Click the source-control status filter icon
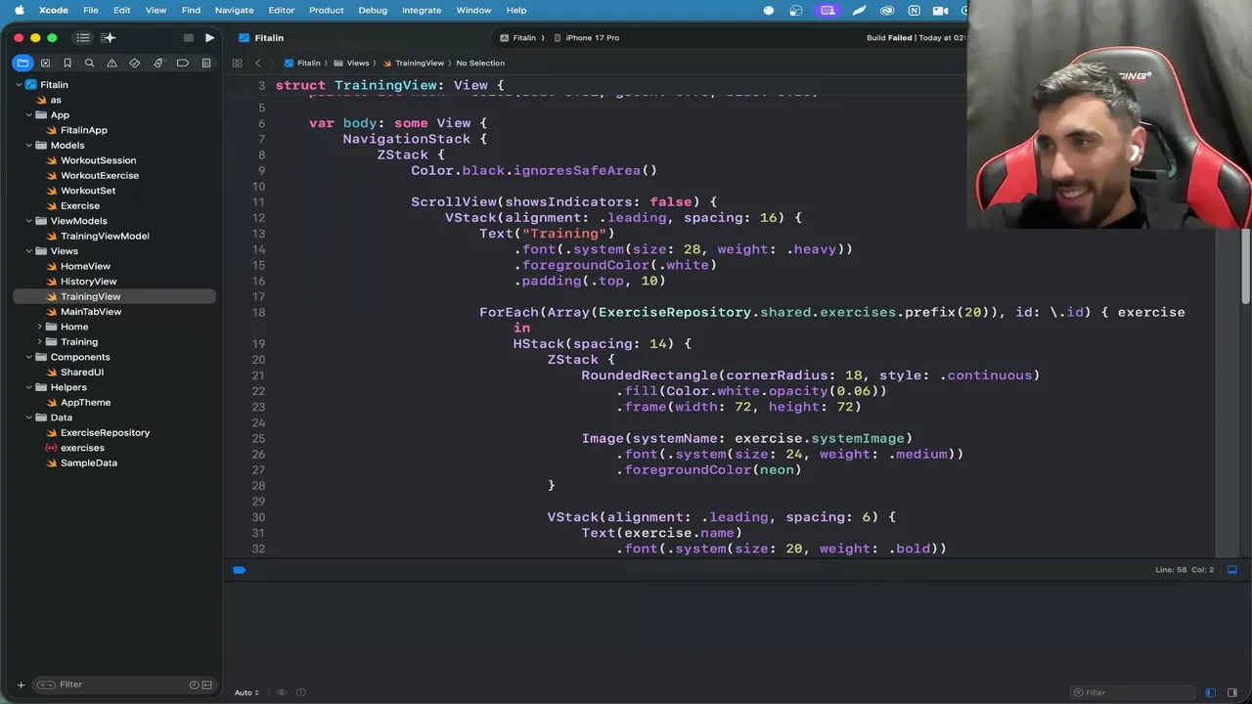This screenshot has width=1252, height=704. pyautogui.click(x=206, y=684)
